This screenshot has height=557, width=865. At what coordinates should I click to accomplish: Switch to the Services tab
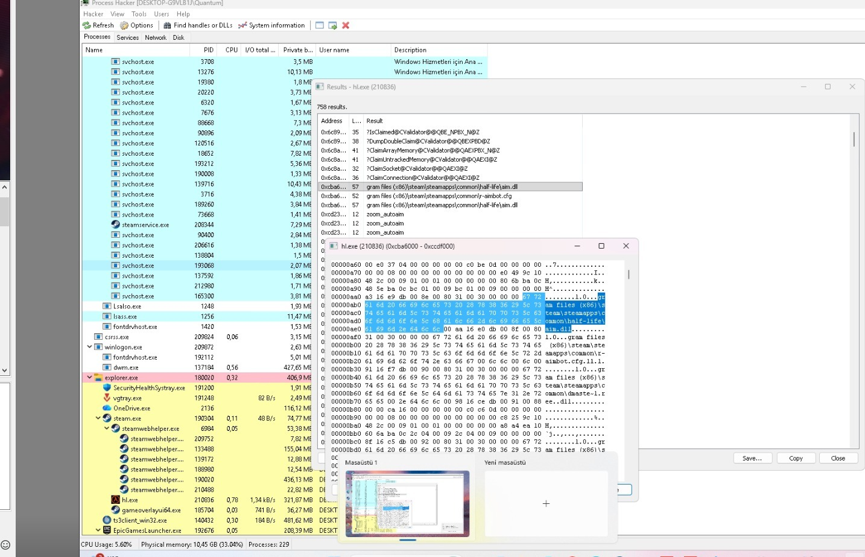(x=128, y=37)
